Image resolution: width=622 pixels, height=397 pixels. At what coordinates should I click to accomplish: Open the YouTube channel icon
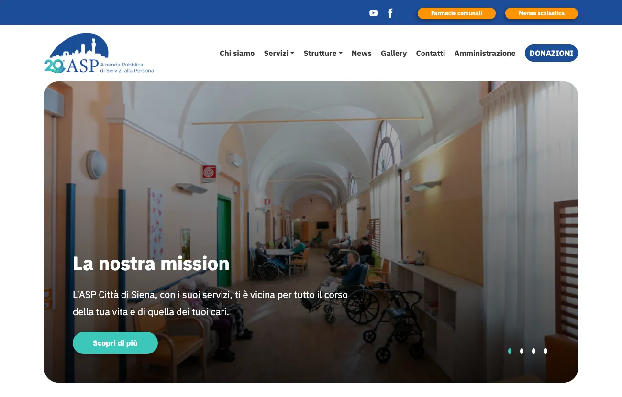pos(374,13)
